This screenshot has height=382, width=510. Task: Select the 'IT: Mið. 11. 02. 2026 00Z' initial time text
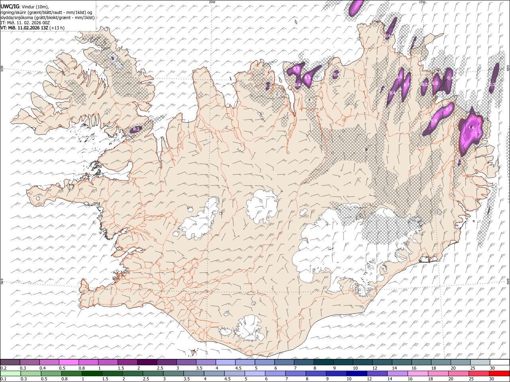click(25, 23)
